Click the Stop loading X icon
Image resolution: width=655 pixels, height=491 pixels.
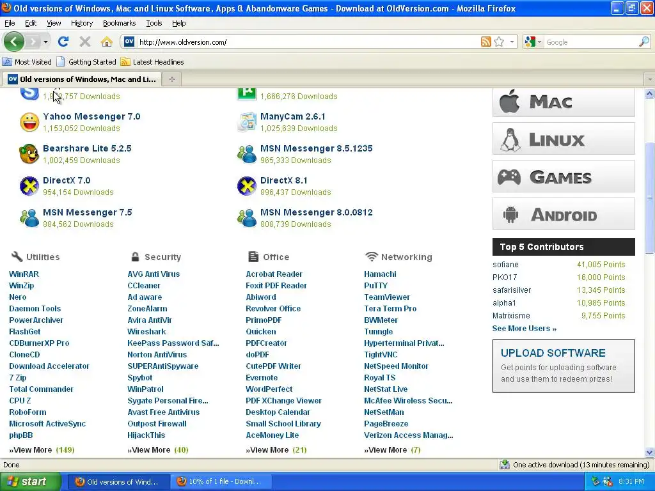tap(85, 42)
